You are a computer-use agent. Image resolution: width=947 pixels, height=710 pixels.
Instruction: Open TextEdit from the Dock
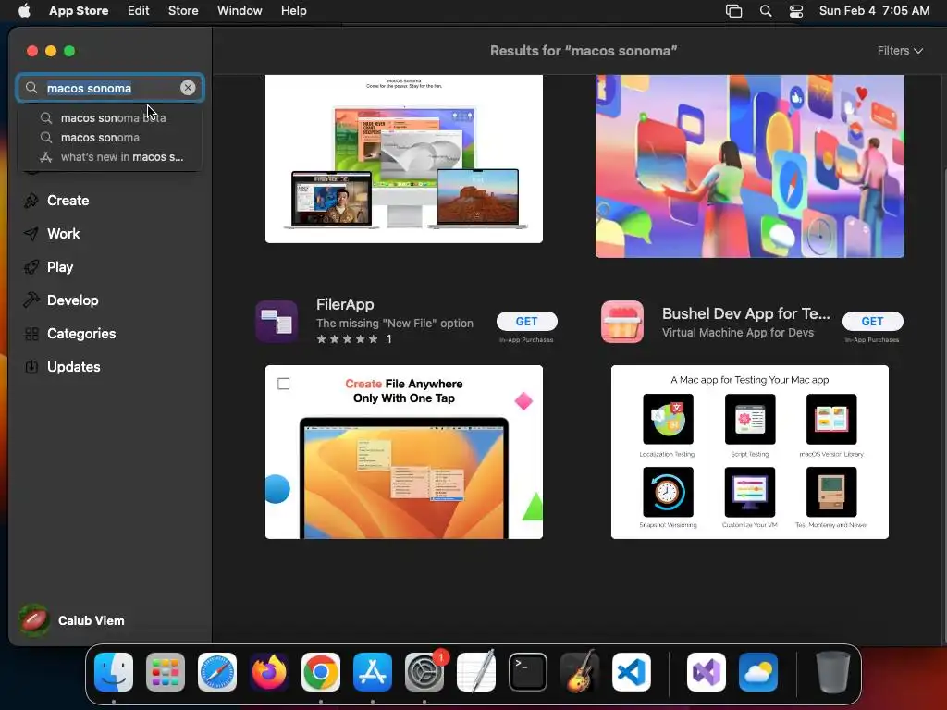point(476,672)
